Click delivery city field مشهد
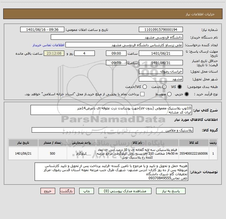This screenshot has width=226, height=219. point(161,79)
